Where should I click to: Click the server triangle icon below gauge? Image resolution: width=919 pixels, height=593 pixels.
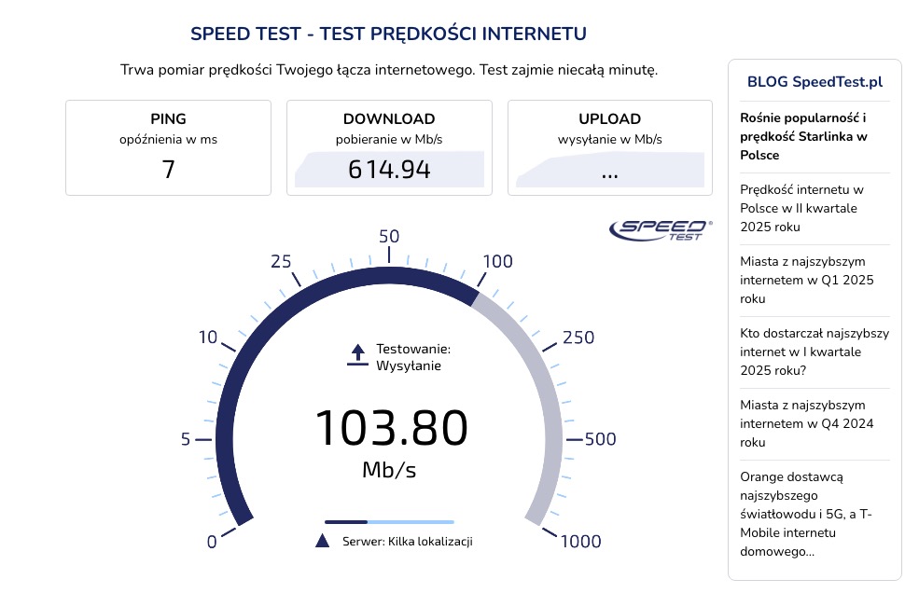pos(323,541)
